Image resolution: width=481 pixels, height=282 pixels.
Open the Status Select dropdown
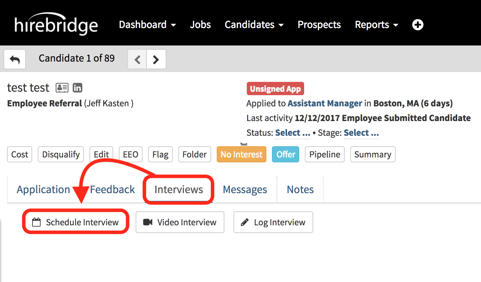point(293,133)
